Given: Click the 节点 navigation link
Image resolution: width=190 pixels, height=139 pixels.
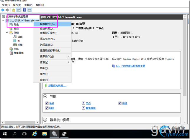Looking at the screenshot, I should [x=88, y=103].
